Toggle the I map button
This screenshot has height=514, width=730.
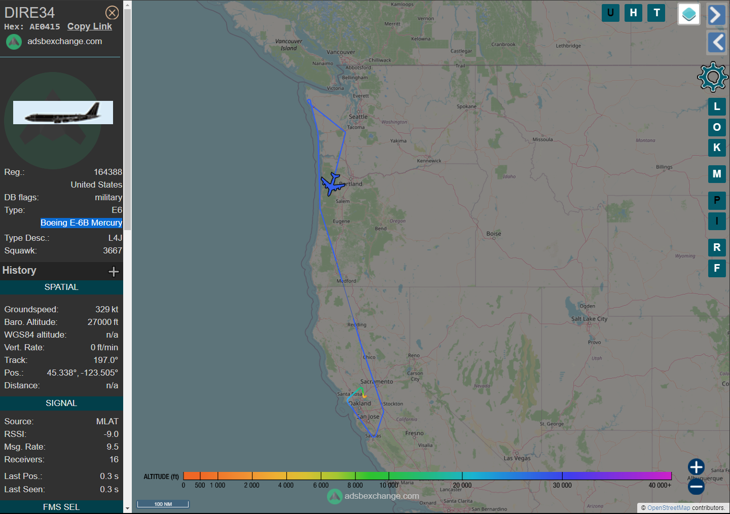[x=717, y=221]
